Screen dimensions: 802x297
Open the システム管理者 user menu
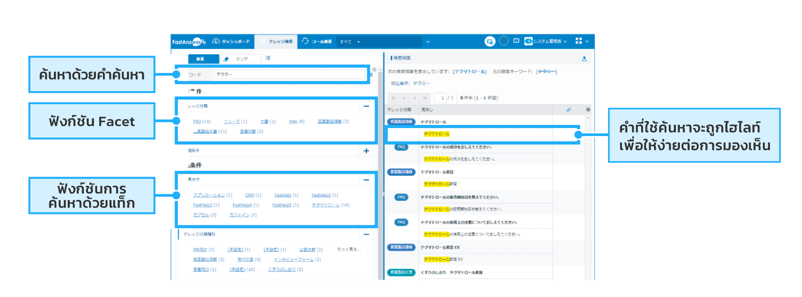pyautogui.click(x=546, y=41)
